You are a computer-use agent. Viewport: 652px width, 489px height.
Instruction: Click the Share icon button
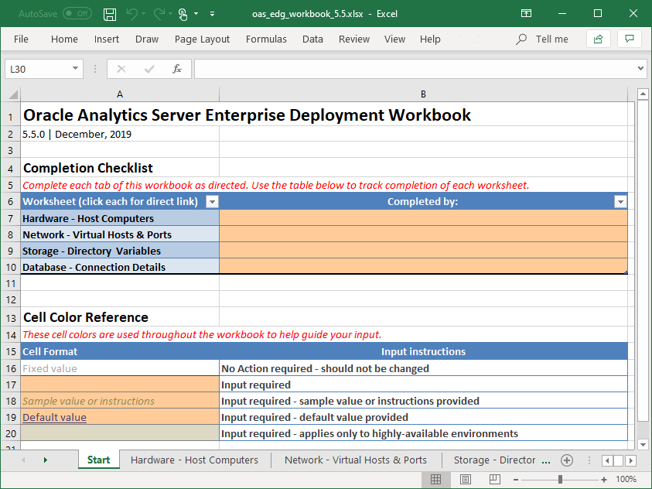click(599, 39)
